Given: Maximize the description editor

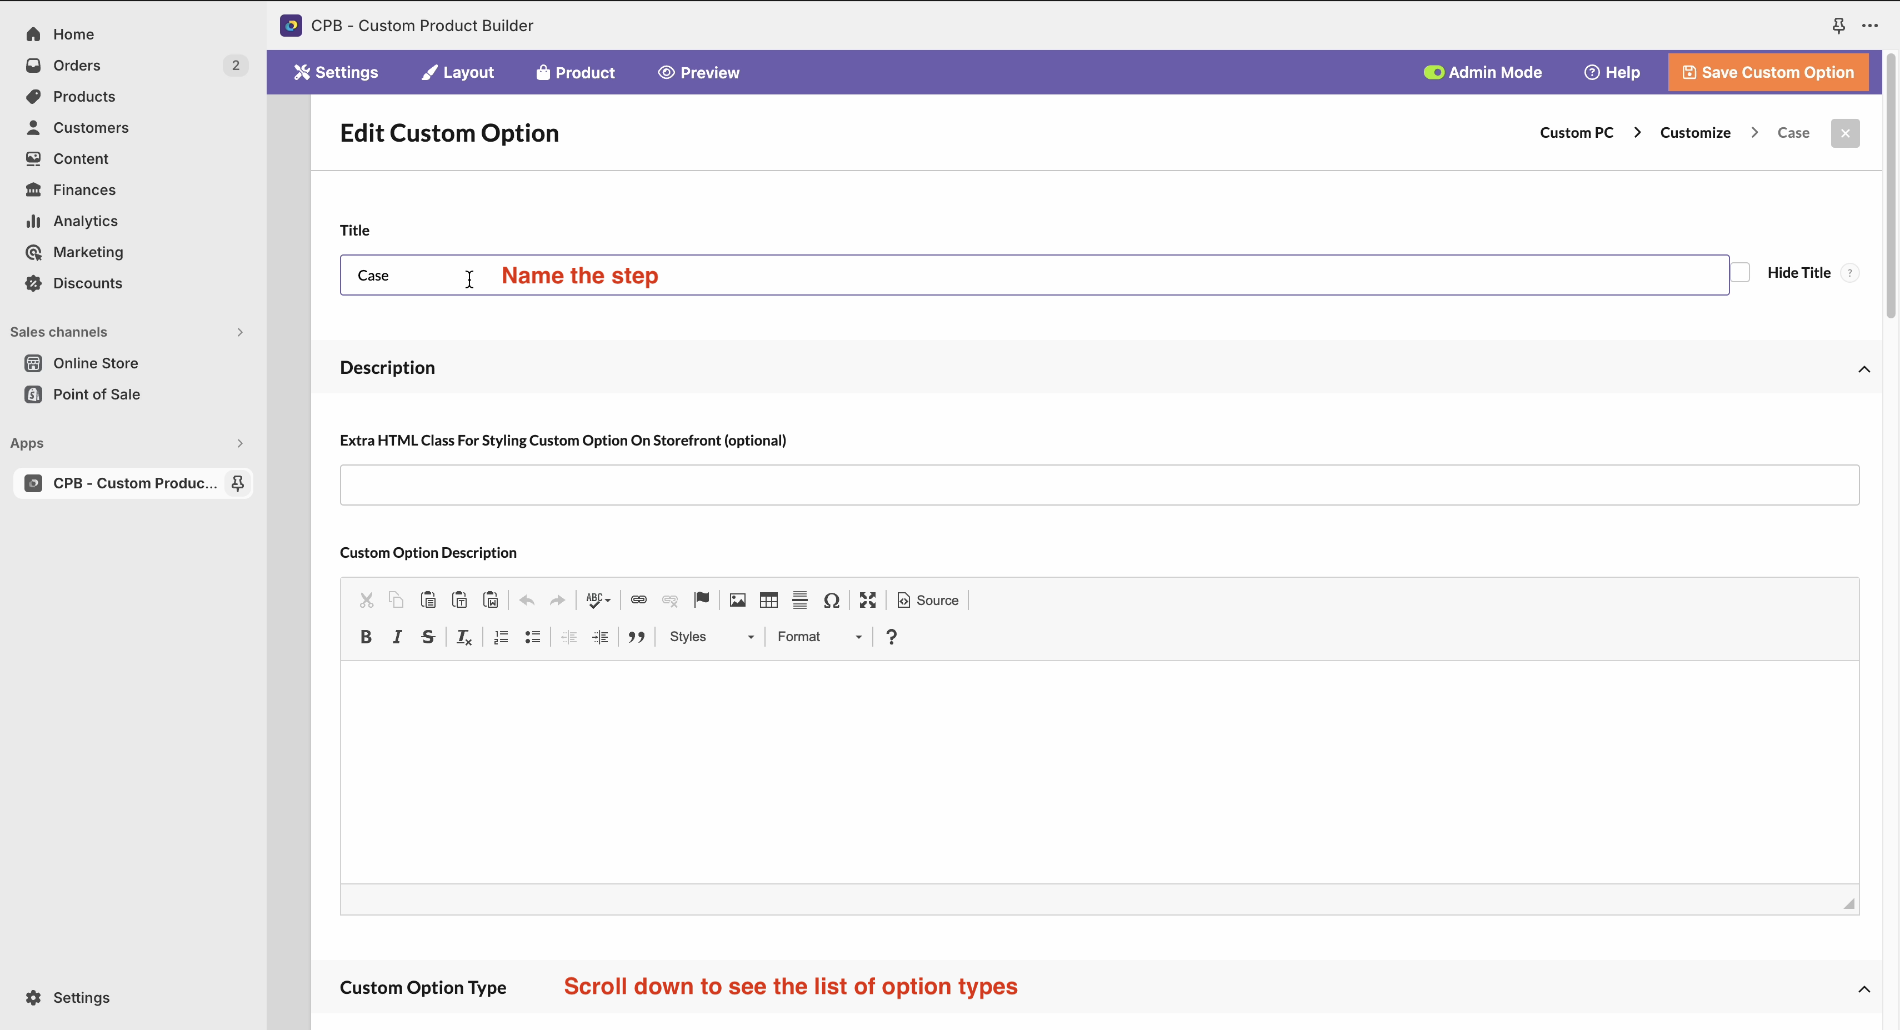Looking at the screenshot, I should click(x=867, y=600).
